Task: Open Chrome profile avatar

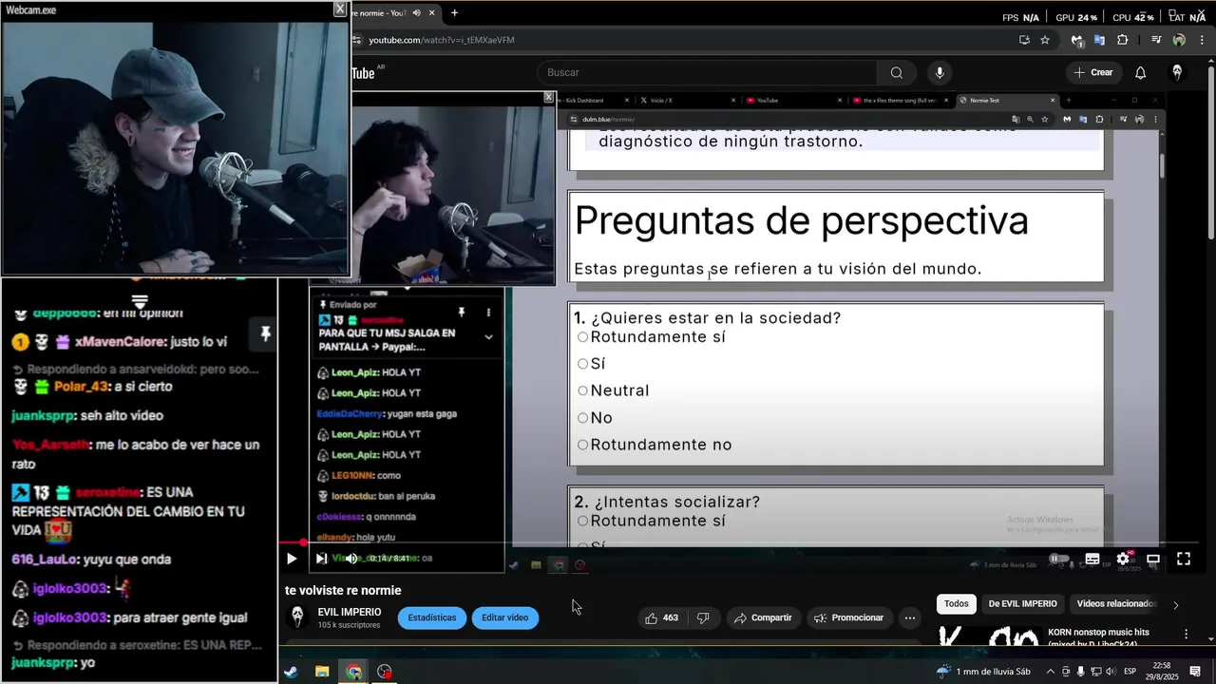Action: (1179, 40)
